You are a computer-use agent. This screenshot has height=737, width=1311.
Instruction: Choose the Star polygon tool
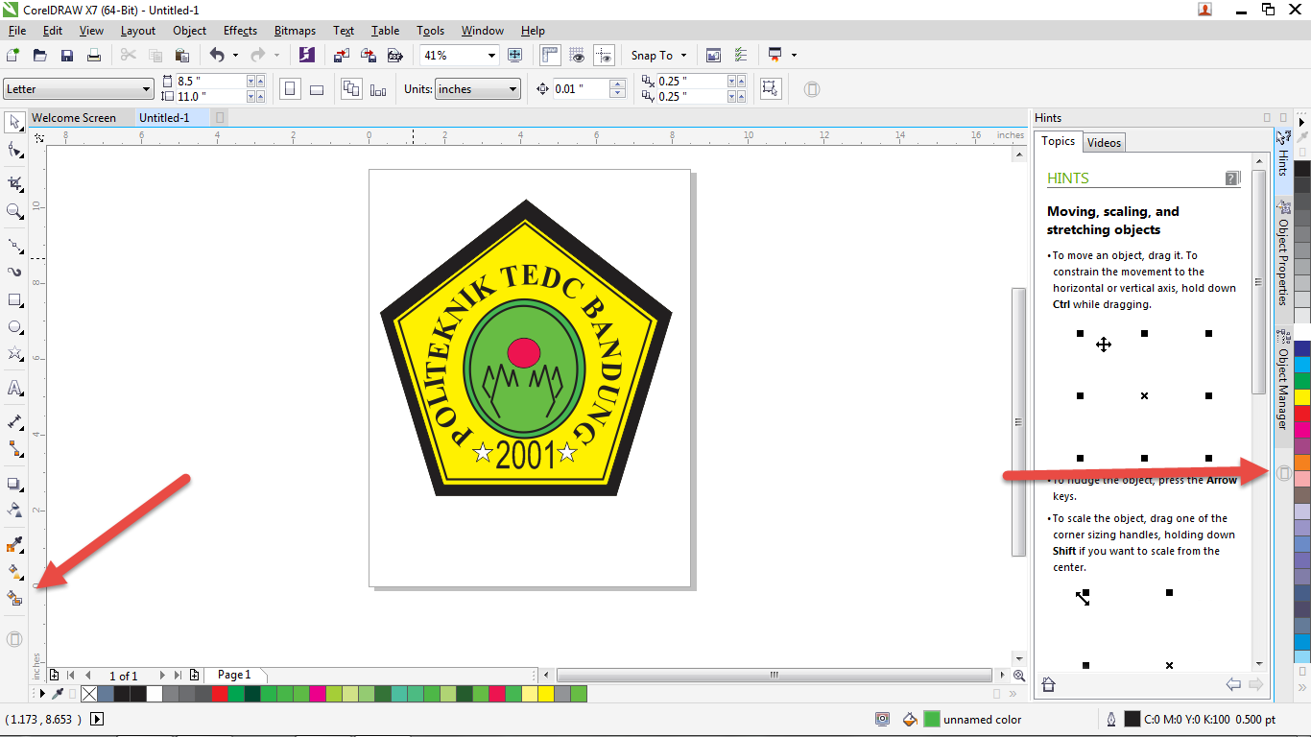[x=14, y=355]
